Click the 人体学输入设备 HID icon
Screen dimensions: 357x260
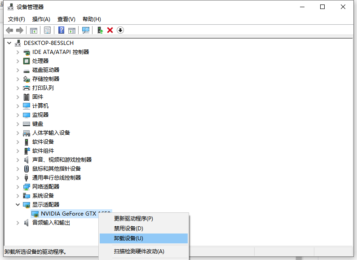click(x=26, y=133)
